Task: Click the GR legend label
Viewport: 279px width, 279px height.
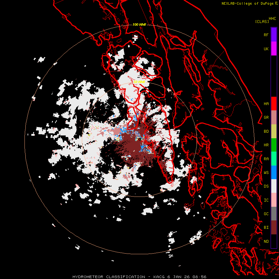Action: click(266, 117)
